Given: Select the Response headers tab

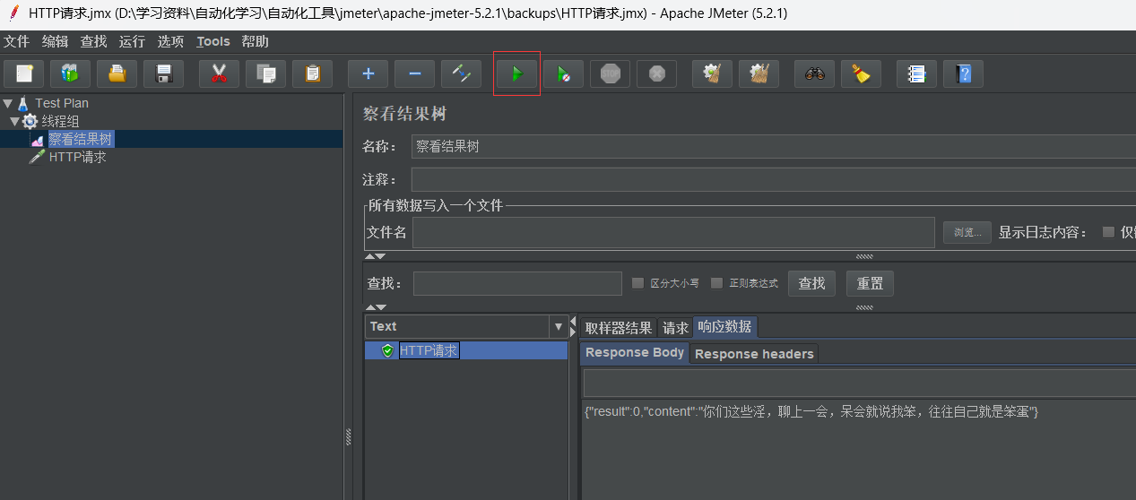Looking at the screenshot, I should [x=754, y=354].
